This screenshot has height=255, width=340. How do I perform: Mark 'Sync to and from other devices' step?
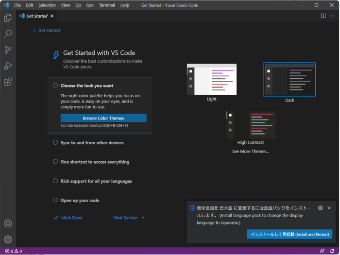pos(55,143)
